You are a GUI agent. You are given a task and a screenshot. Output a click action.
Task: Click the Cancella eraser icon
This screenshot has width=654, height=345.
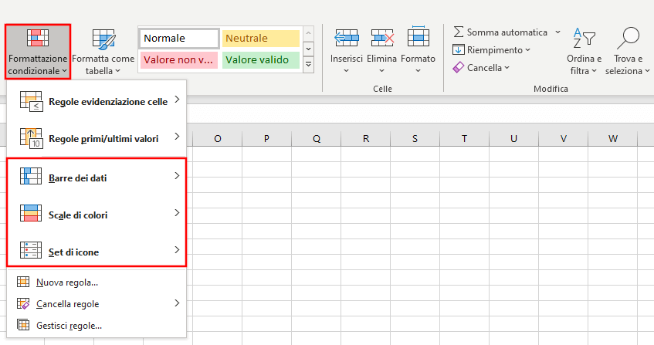458,67
